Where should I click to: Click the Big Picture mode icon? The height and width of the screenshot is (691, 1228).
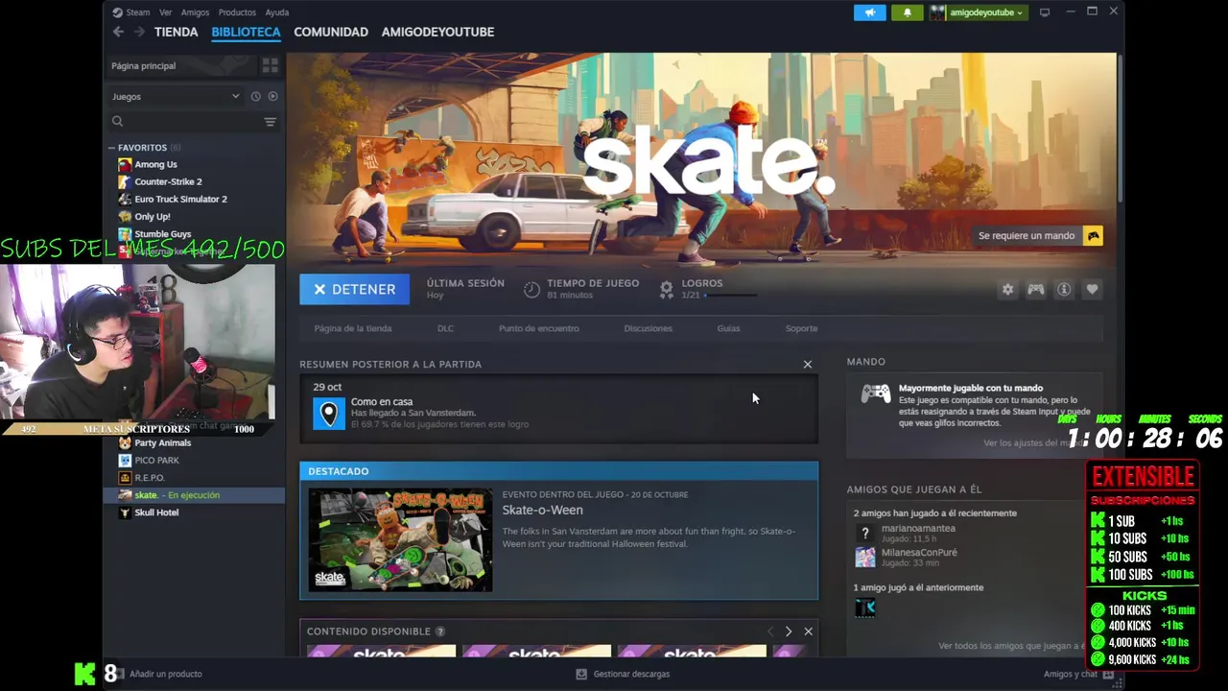(1045, 12)
